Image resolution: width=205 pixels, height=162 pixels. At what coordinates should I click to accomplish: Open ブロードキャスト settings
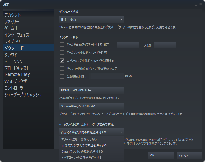(x=28, y=68)
